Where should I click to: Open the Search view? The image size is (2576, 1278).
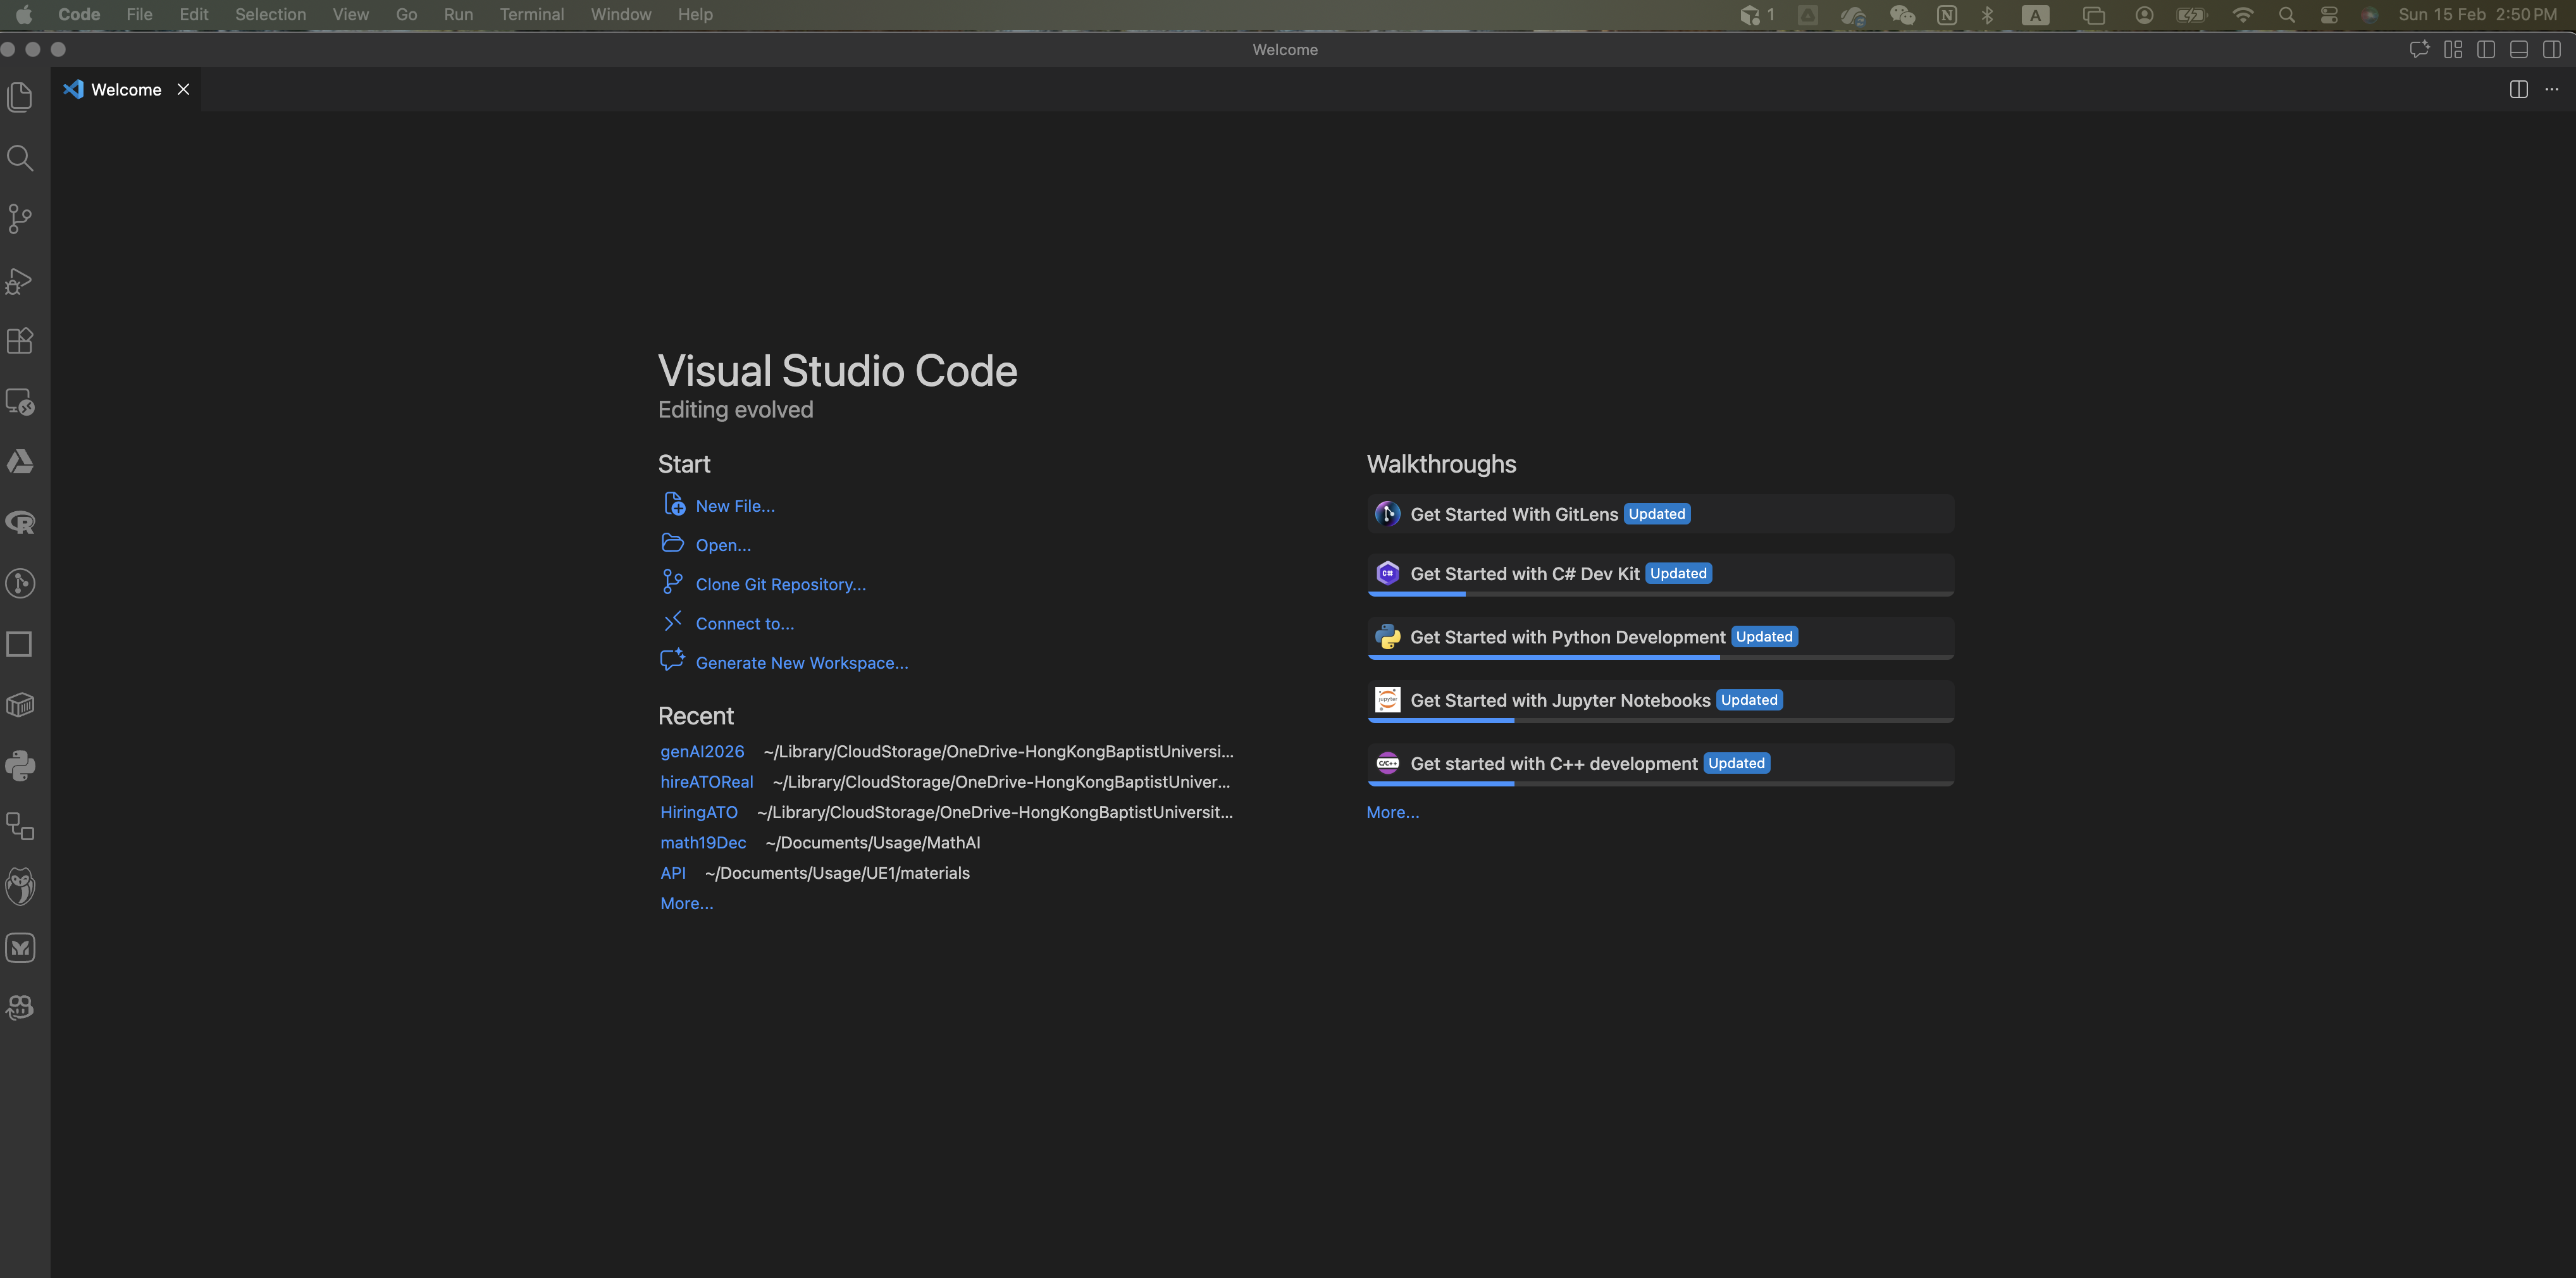coord(20,158)
